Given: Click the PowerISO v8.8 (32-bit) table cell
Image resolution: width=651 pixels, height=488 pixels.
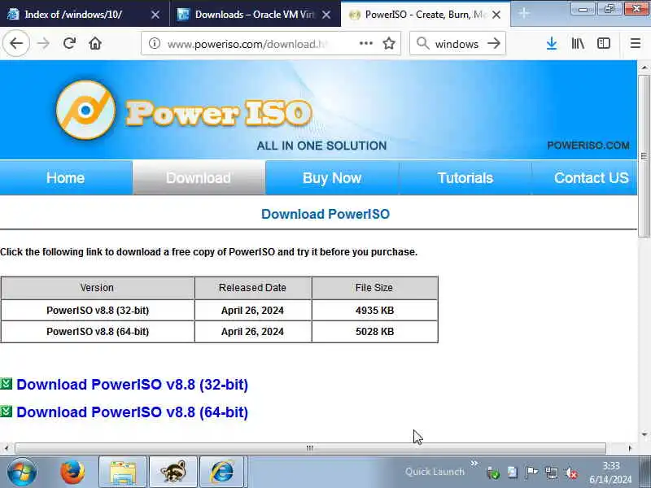Looking at the screenshot, I should coord(98,311).
